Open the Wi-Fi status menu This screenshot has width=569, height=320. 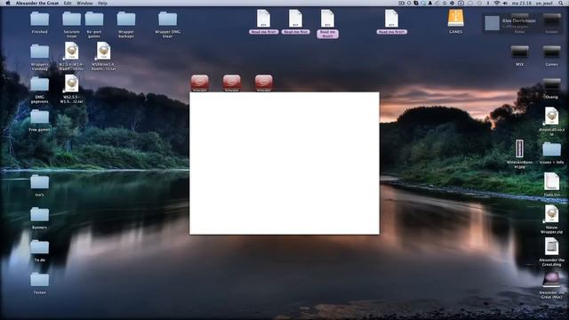coord(497,3)
